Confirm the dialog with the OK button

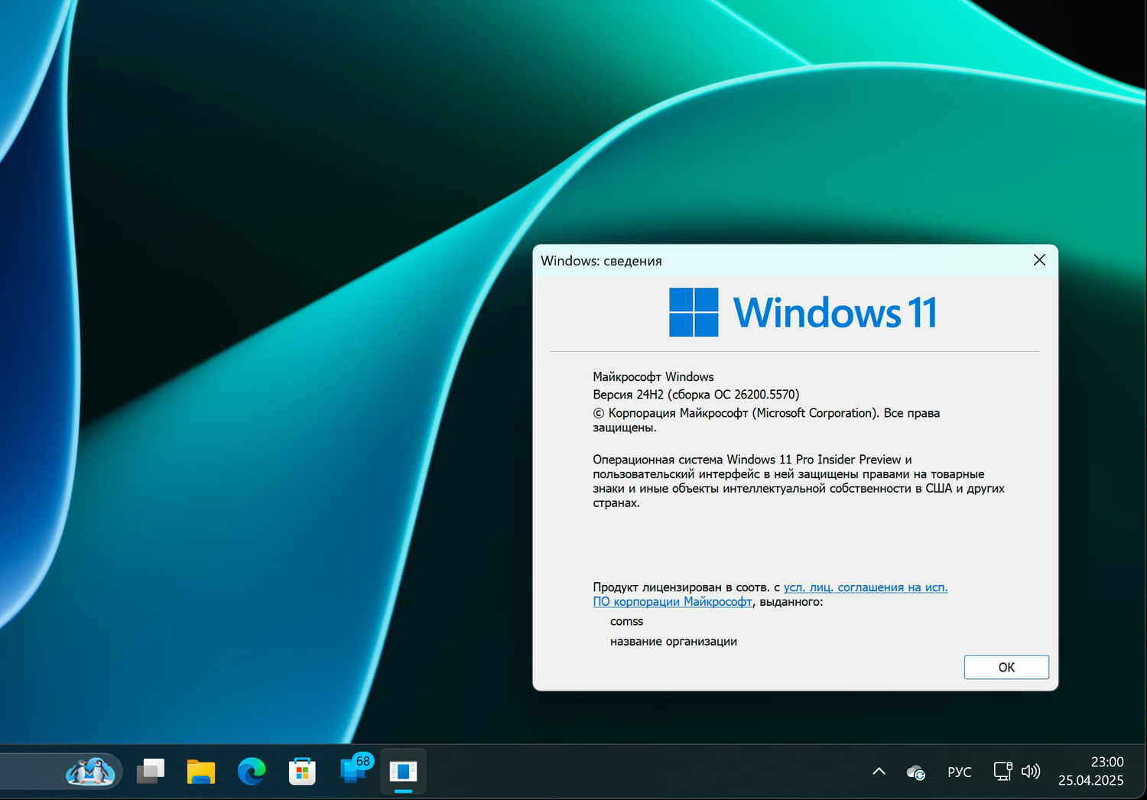[x=1006, y=667]
